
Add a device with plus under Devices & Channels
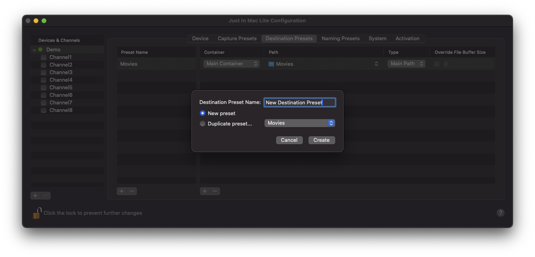point(36,196)
